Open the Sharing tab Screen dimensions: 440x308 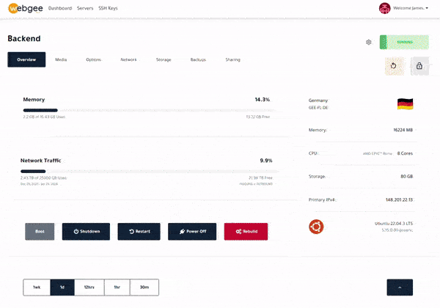click(233, 59)
